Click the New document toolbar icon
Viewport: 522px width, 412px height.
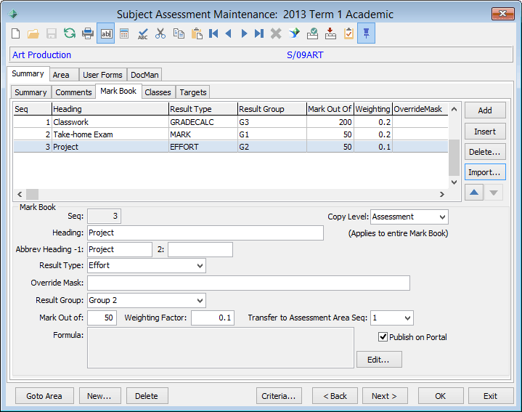tap(16, 33)
